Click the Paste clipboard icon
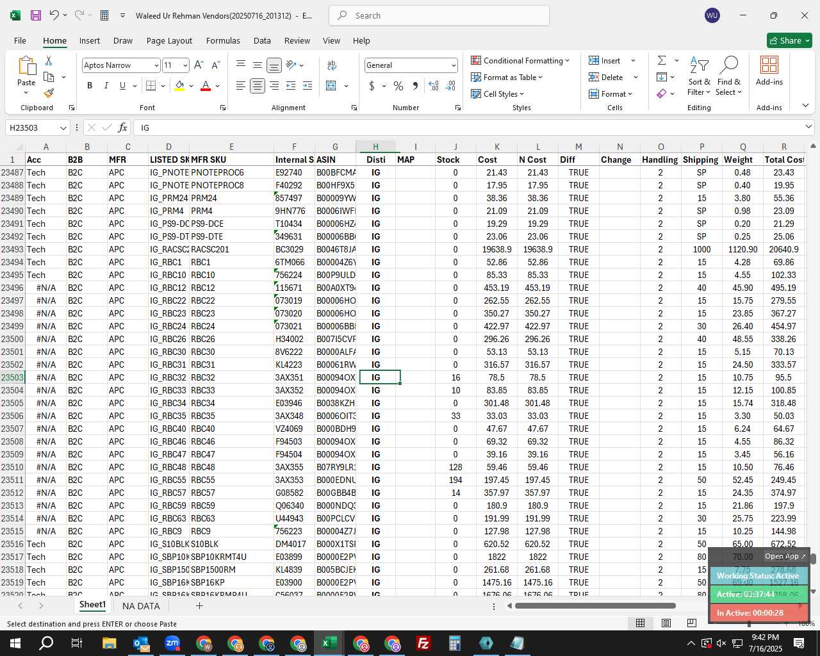Image resolution: width=820 pixels, height=656 pixels. [x=26, y=66]
